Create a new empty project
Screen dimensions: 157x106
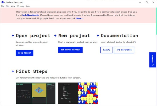coord(70,50)
